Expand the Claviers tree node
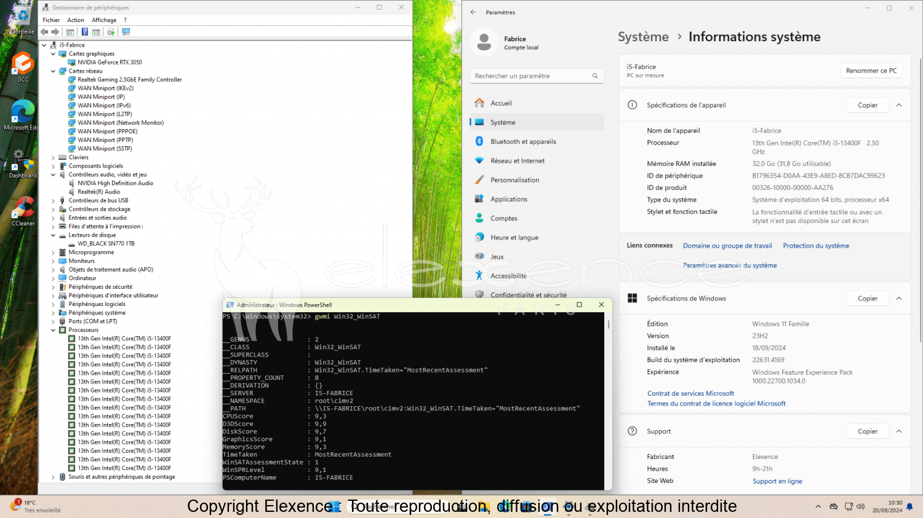Screen dimensions: 923x518 pos(53,158)
